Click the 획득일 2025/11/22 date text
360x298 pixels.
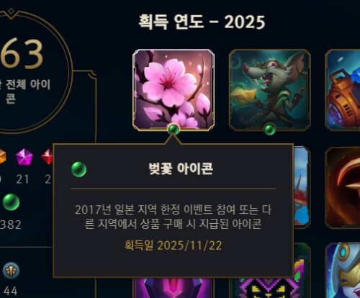(x=173, y=245)
